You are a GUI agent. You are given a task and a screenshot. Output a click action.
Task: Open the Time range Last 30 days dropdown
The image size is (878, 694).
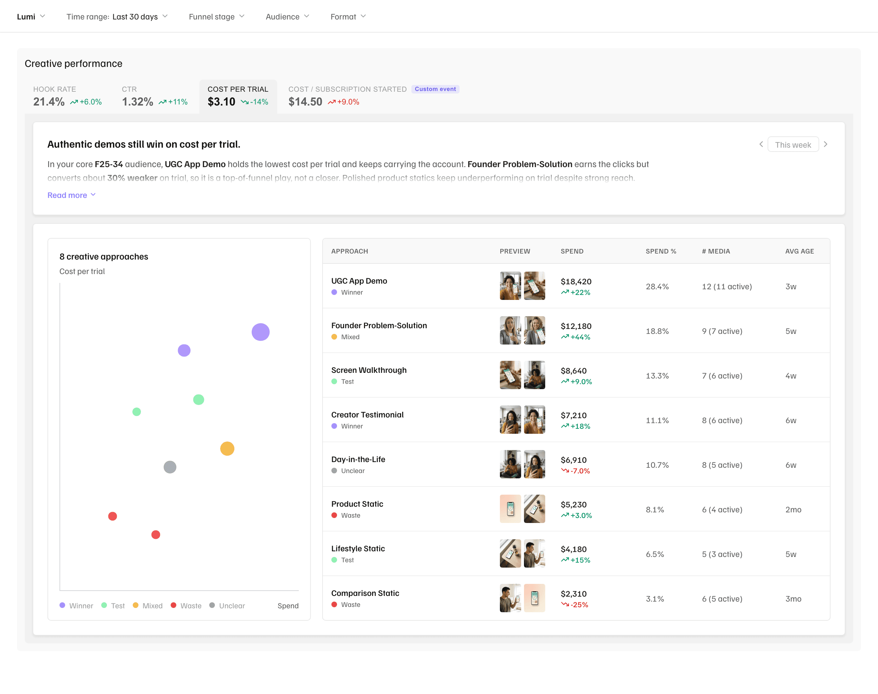tap(117, 17)
